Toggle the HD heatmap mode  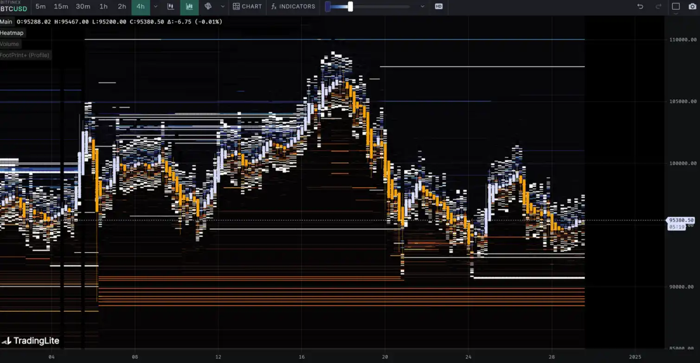pyautogui.click(x=438, y=6)
